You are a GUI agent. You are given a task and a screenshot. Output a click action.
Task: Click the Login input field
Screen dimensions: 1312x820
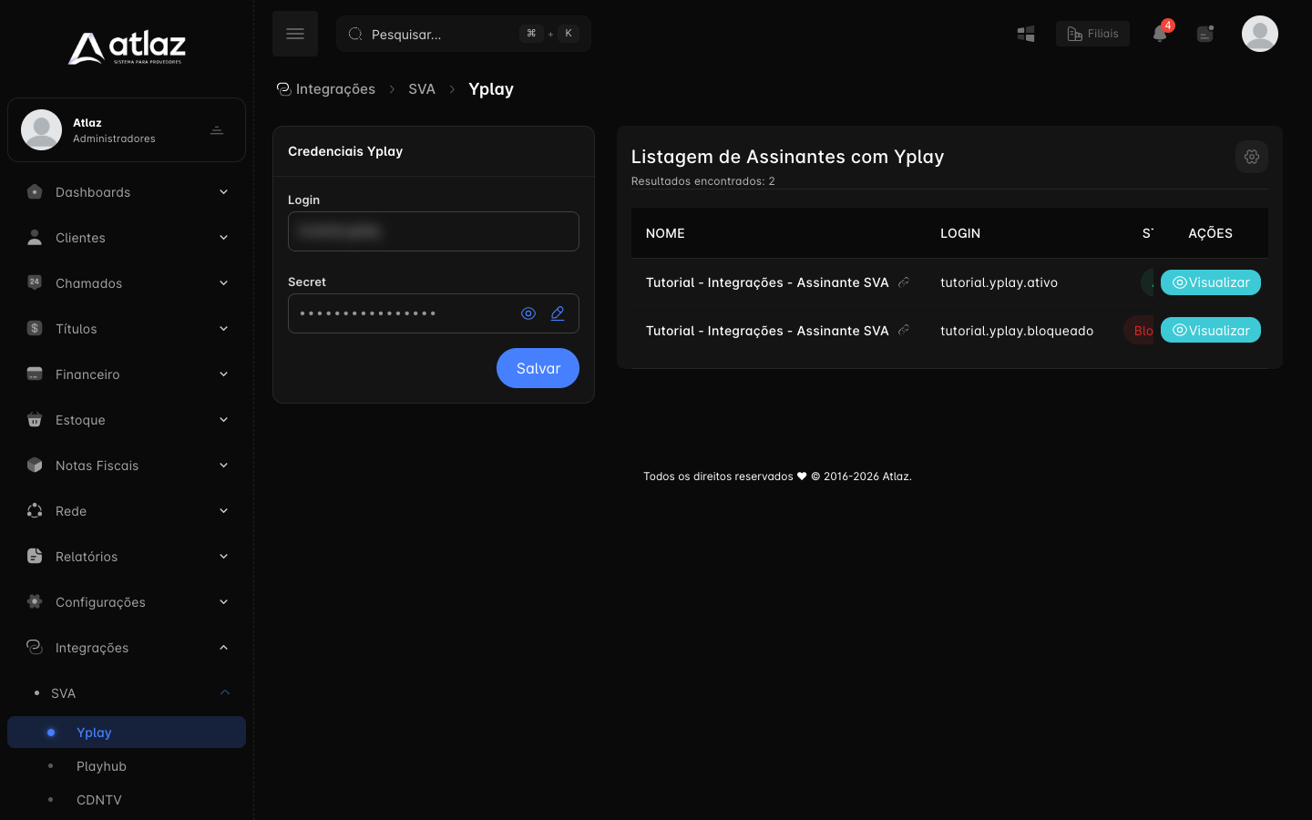tap(434, 231)
